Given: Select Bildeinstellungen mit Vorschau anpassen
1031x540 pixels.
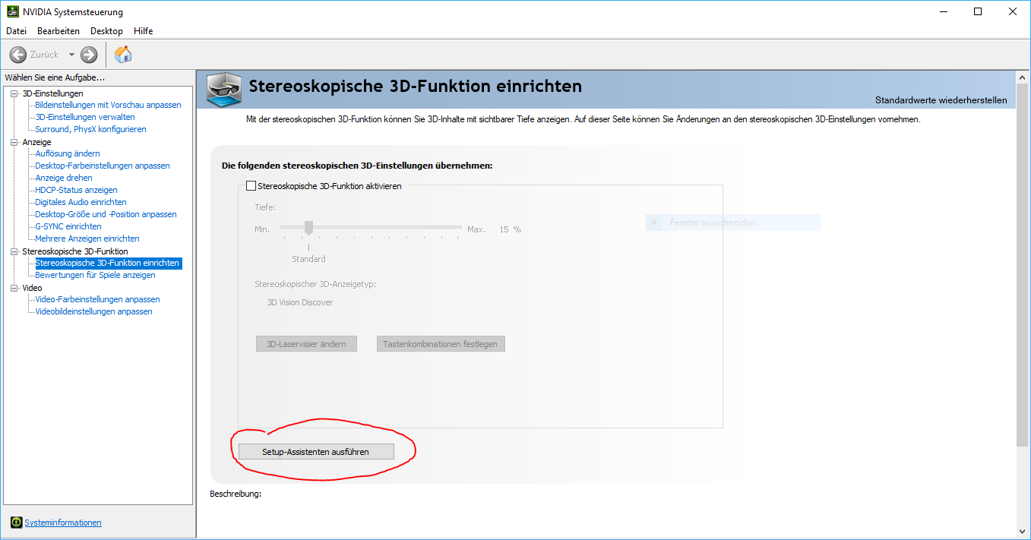Looking at the screenshot, I should click(x=109, y=105).
